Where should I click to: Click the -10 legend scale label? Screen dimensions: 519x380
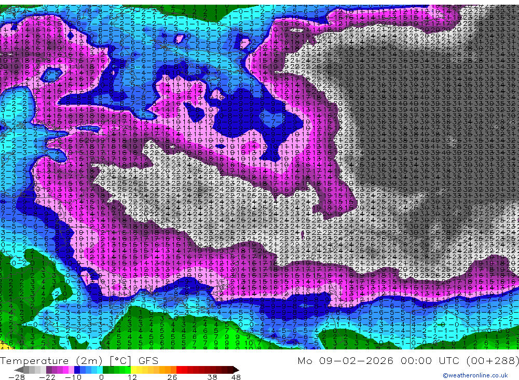[73, 377]
